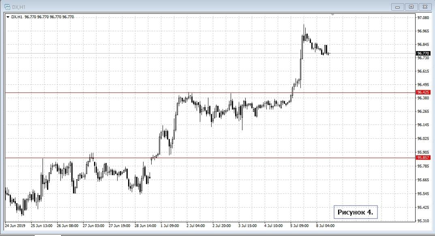Expand the dropdown arrow beside DX,H1 label
This screenshot has height=236, width=435.
8,17
